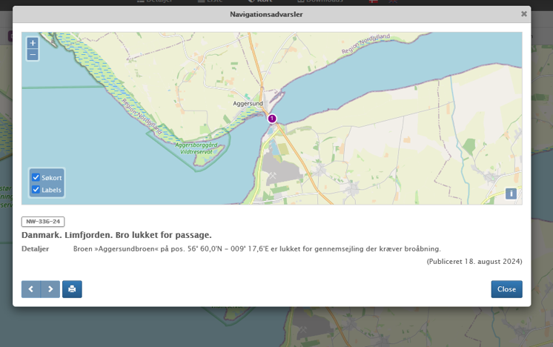Screen dimensions: 553x347
Task: Click the Aggersundbroen position description text
Action: (x=256, y=249)
